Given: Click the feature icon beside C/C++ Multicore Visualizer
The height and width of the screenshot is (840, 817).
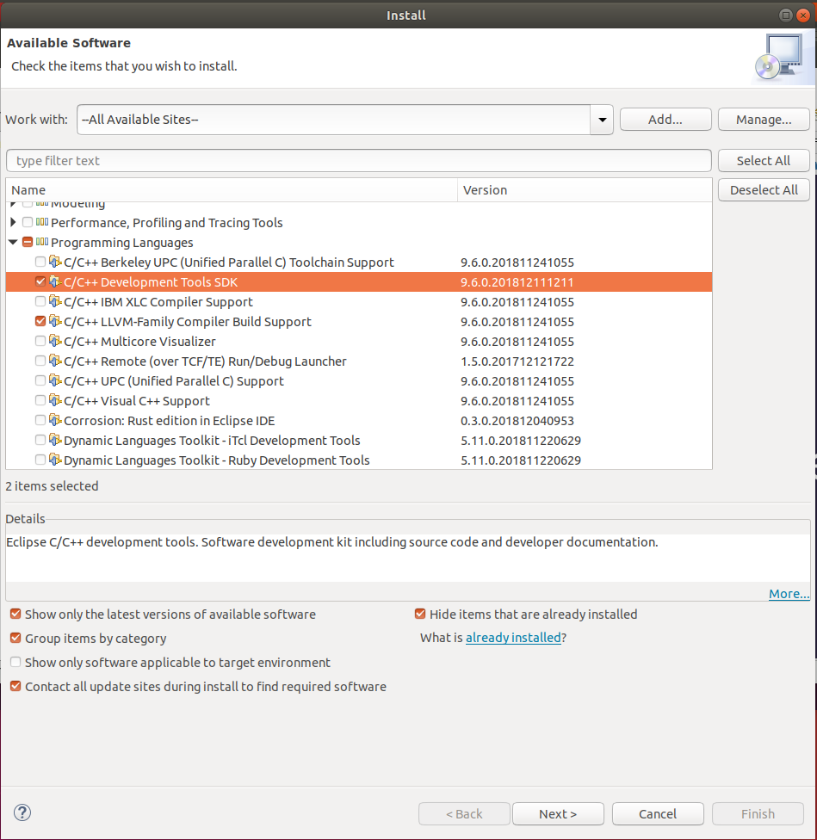Looking at the screenshot, I should tap(54, 341).
